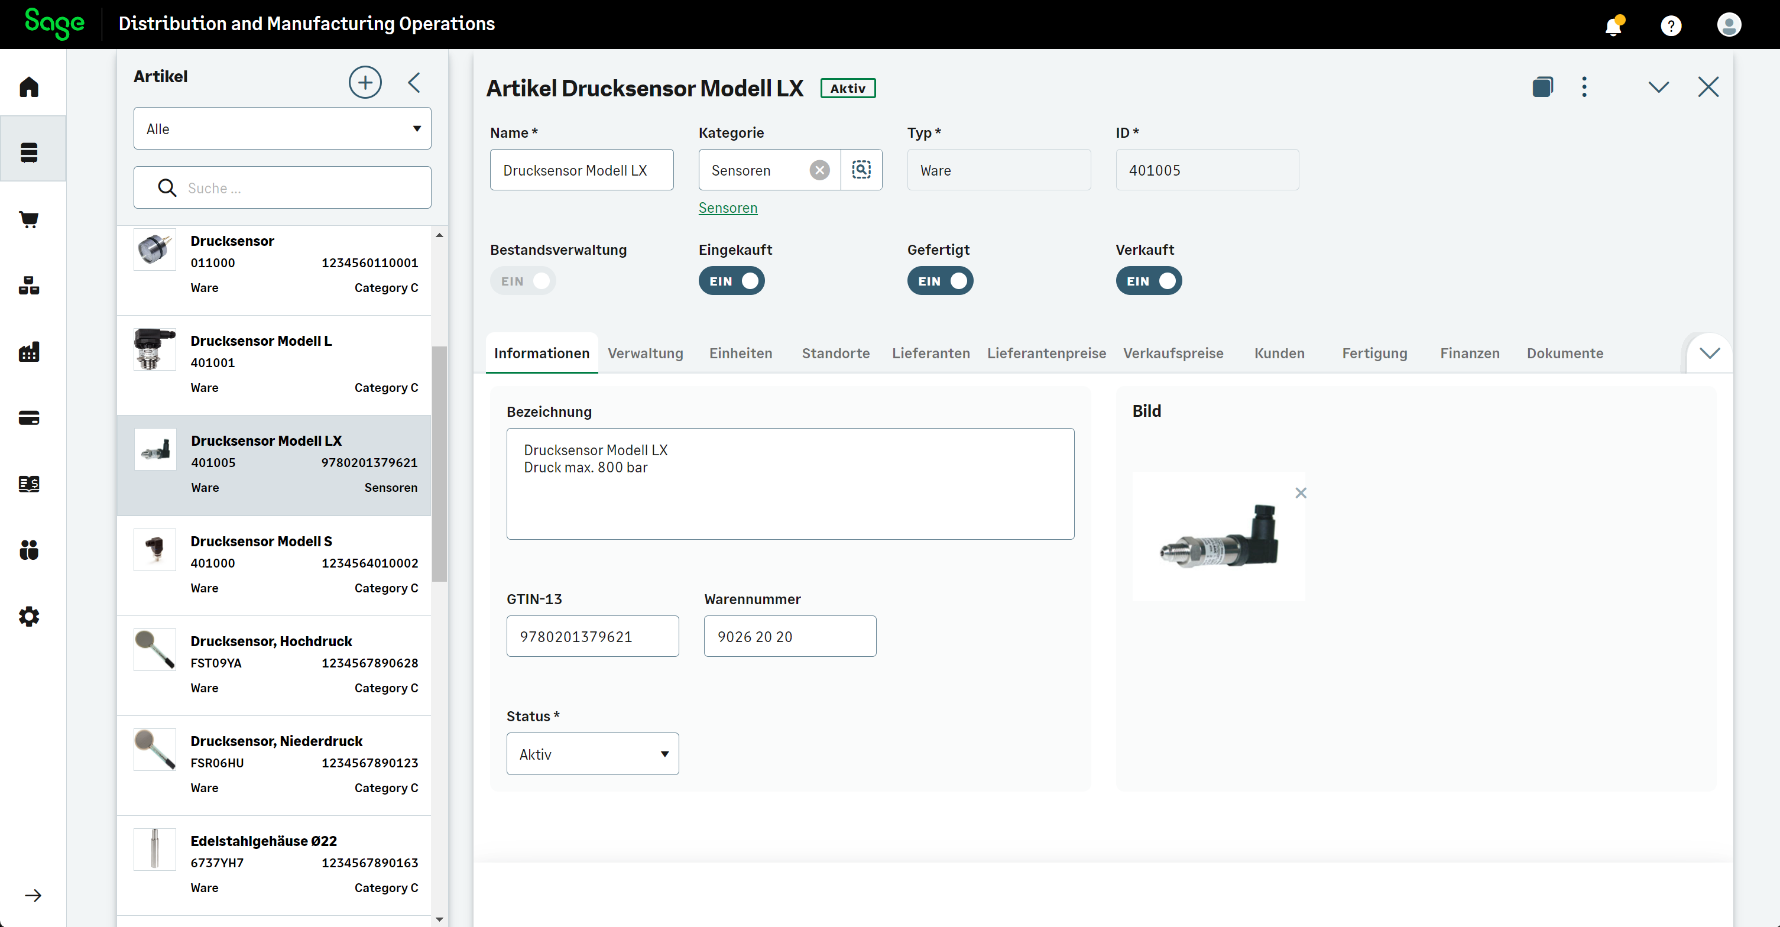The image size is (1780, 927).
Task: Select the shopping cart sidebar icon
Action: [29, 219]
